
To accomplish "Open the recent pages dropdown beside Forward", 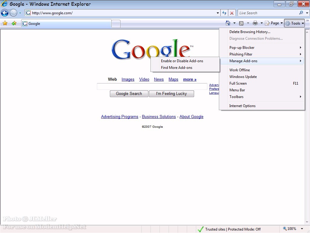I will (20, 13).
